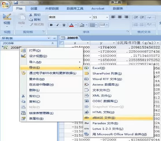Open the S沉降年均值 column header dropdown
This screenshot has width=161, height=141.
(x=158, y=43)
